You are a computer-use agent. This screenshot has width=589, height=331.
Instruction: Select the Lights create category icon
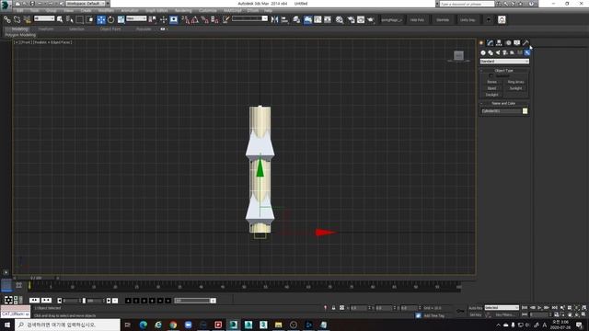[498, 53]
